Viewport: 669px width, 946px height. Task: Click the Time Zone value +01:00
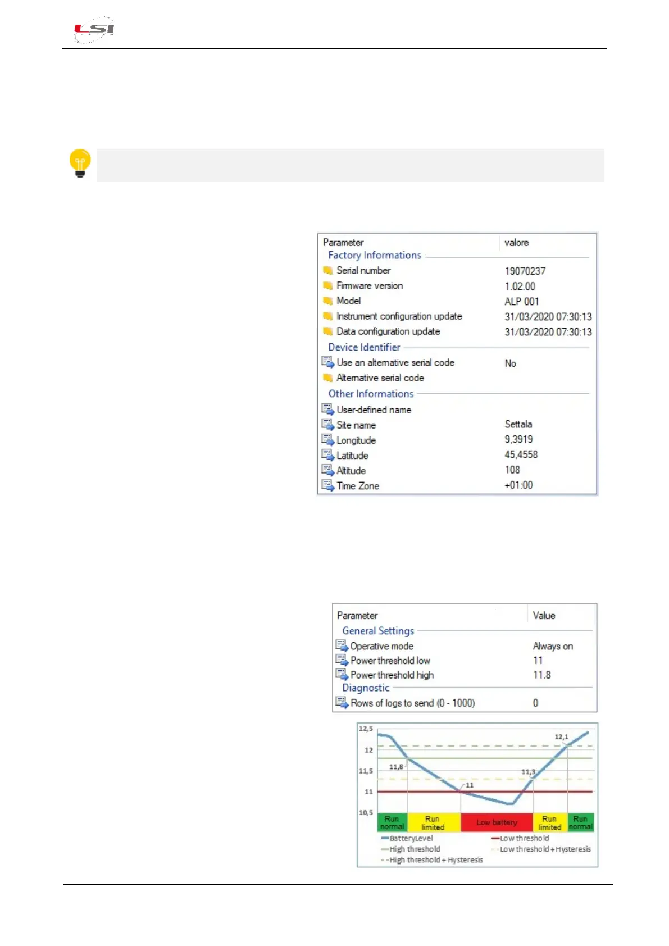518,485
